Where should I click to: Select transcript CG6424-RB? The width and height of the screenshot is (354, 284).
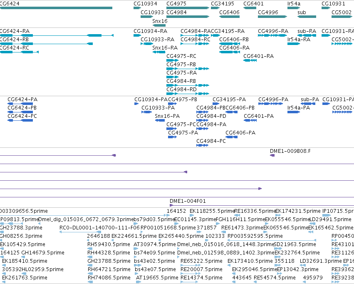pyautogui.click(x=46, y=44)
